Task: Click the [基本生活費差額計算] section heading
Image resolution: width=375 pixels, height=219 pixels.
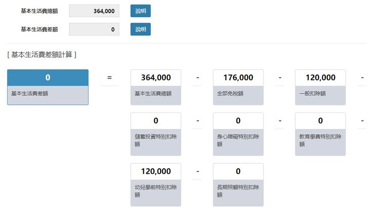Action: 42,54
